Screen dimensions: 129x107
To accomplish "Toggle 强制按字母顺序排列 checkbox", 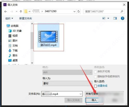I will point(95,77).
